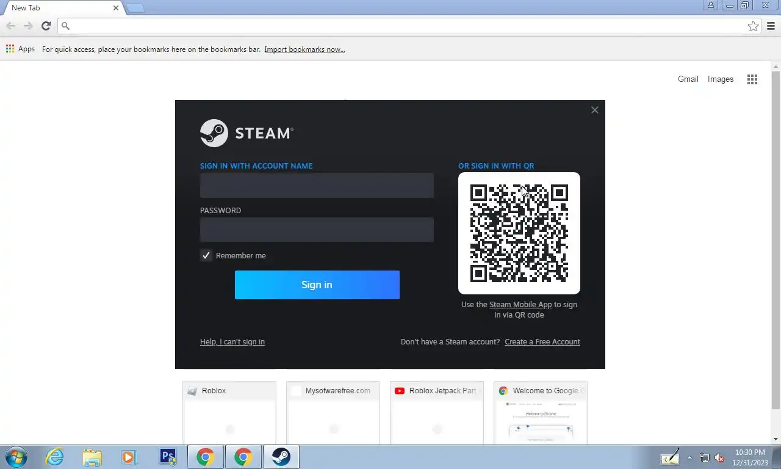
Task: Show hidden system tray icons
Action: (689, 457)
